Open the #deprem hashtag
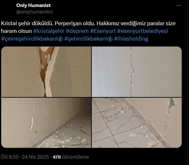 77,31
